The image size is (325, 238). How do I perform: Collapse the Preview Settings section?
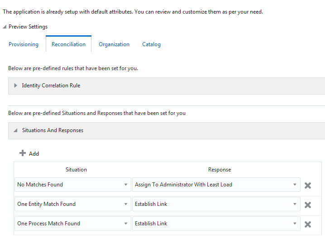click(x=5, y=27)
